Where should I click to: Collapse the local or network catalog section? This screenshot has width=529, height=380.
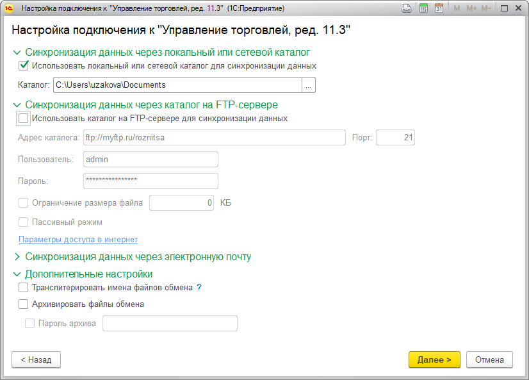tap(17, 53)
